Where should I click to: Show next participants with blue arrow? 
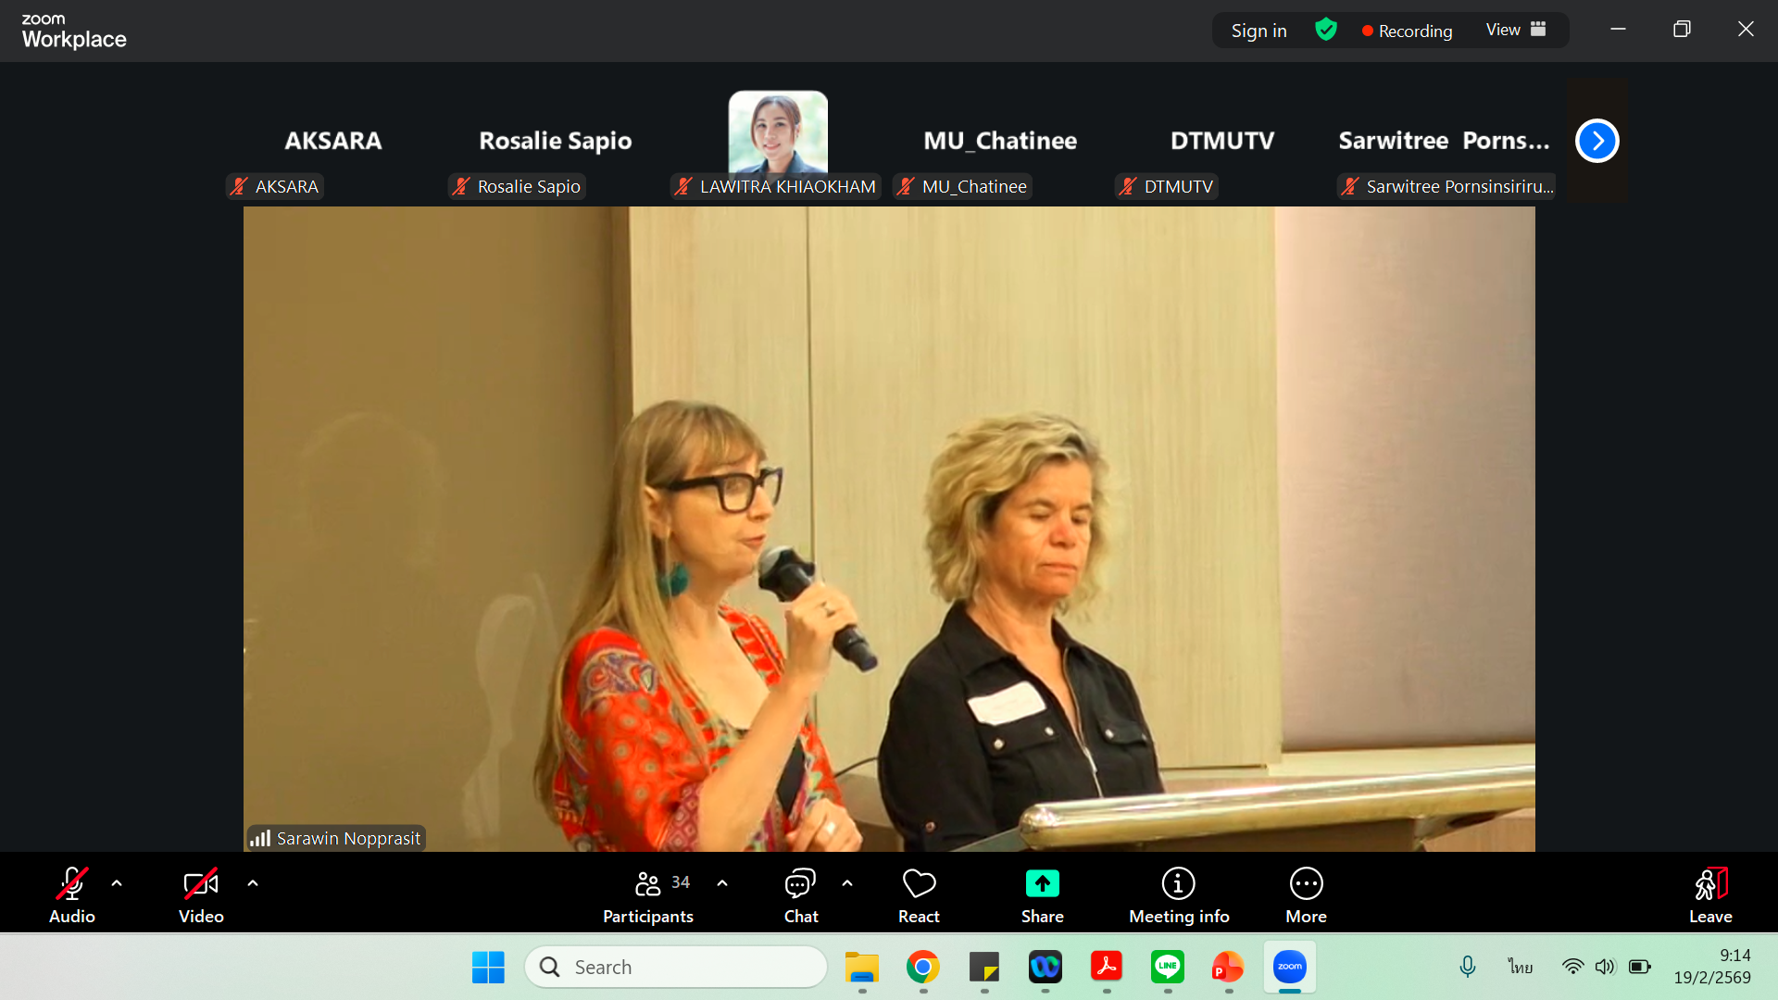(x=1596, y=141)
